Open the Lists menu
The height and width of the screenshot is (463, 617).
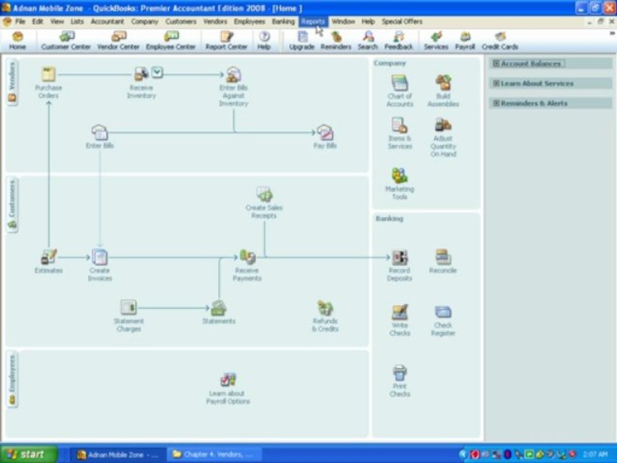click(77, 21)
